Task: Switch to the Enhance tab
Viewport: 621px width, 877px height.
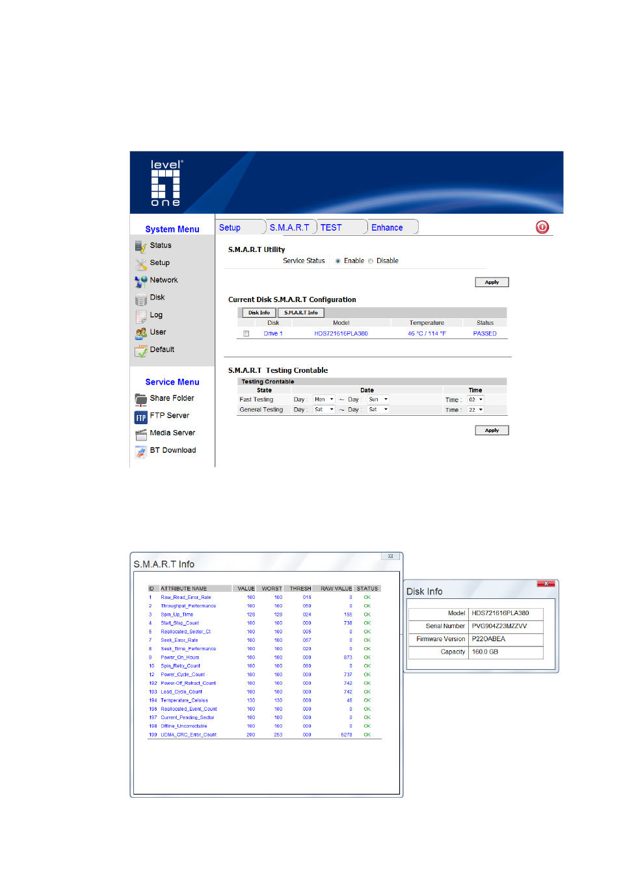Action: 393,227
